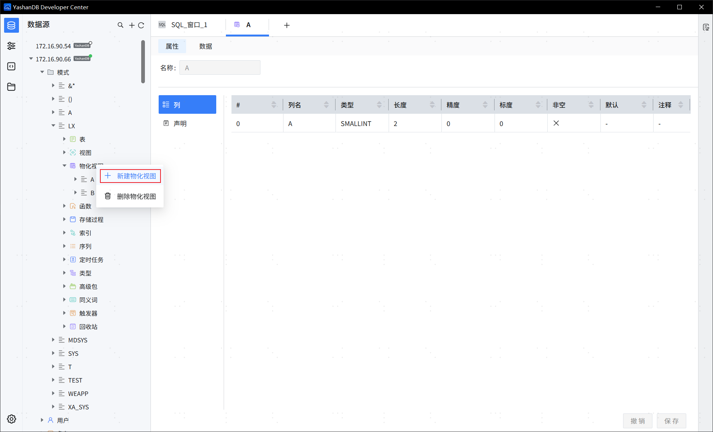Open the notes icon at top right

click(706, 28)
